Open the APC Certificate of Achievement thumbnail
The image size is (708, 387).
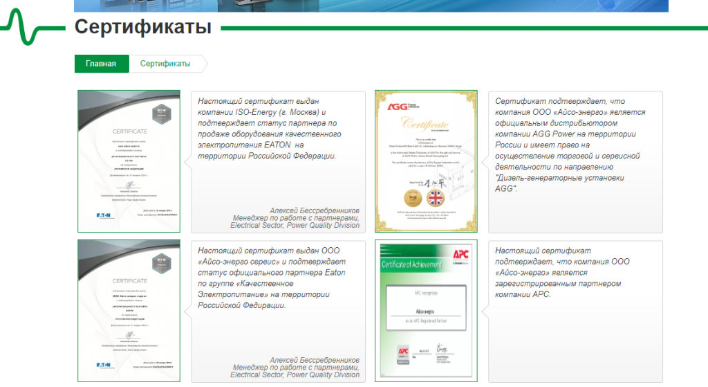pos(426,311)
